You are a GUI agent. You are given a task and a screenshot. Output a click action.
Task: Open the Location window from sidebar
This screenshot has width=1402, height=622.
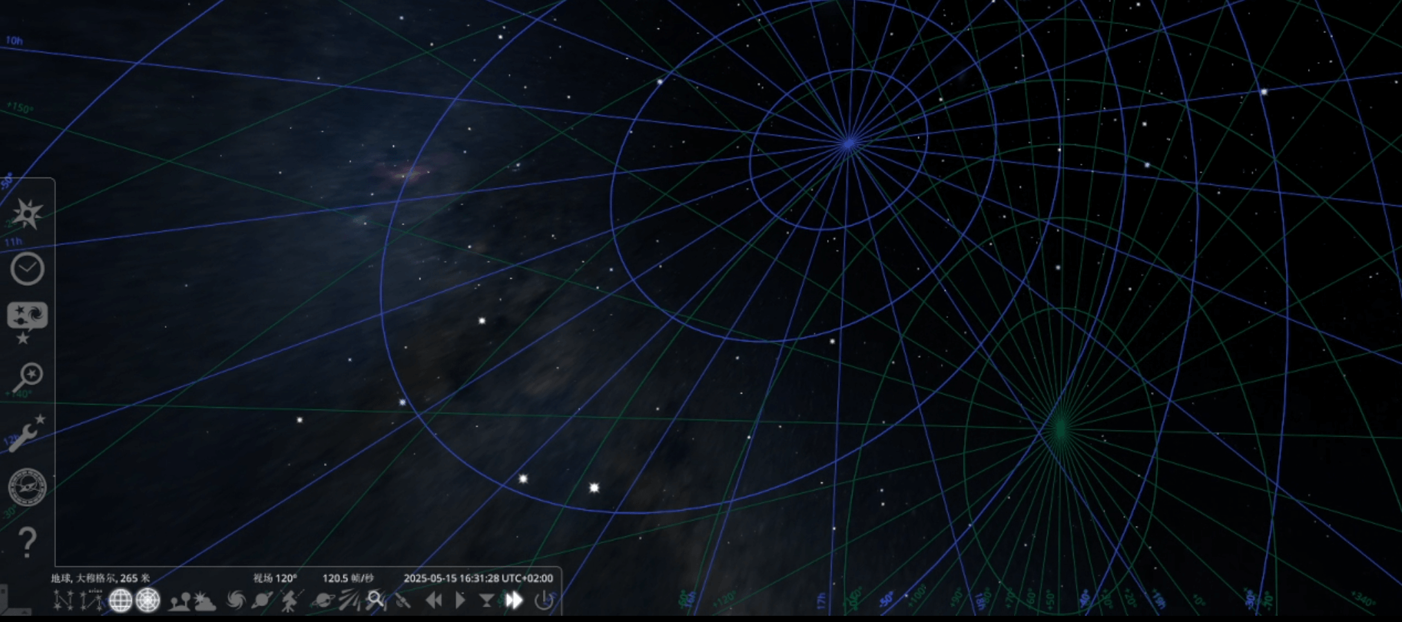(27, 215)
